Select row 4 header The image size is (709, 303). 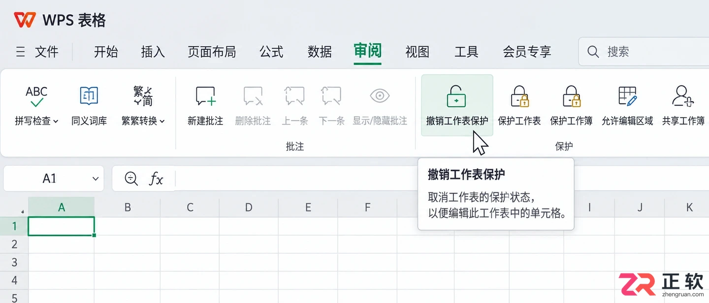[14, 280]
